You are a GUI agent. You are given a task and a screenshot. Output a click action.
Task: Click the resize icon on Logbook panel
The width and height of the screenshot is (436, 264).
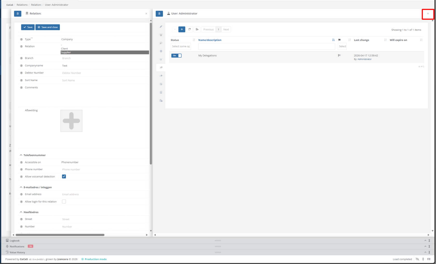tap(429, 241)
